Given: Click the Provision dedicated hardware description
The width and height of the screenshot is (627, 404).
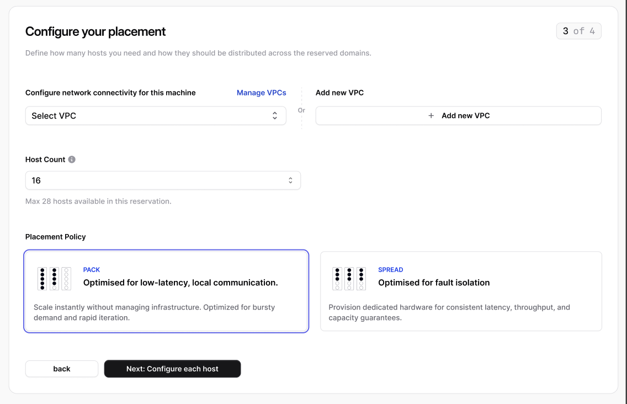Looking at the screenshot, I should 449,312.
